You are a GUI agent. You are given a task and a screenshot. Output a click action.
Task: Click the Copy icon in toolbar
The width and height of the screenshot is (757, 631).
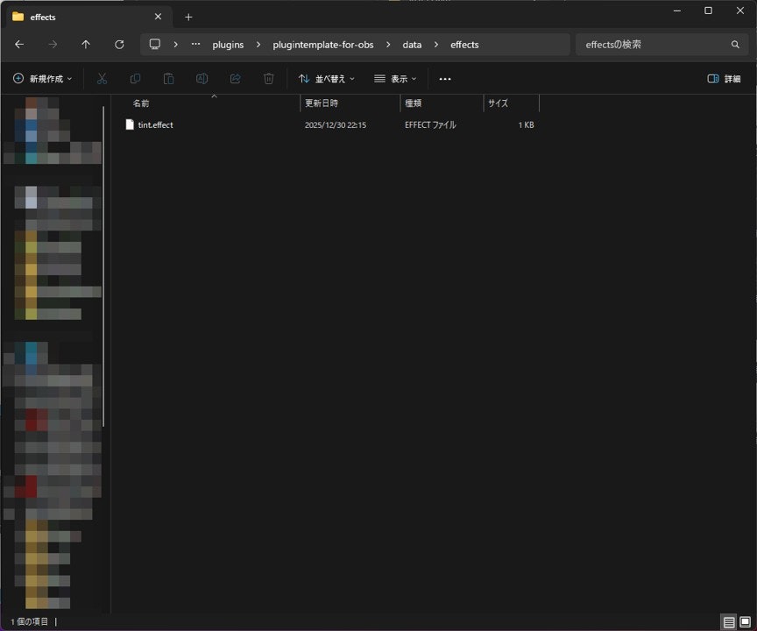[135, 79]
